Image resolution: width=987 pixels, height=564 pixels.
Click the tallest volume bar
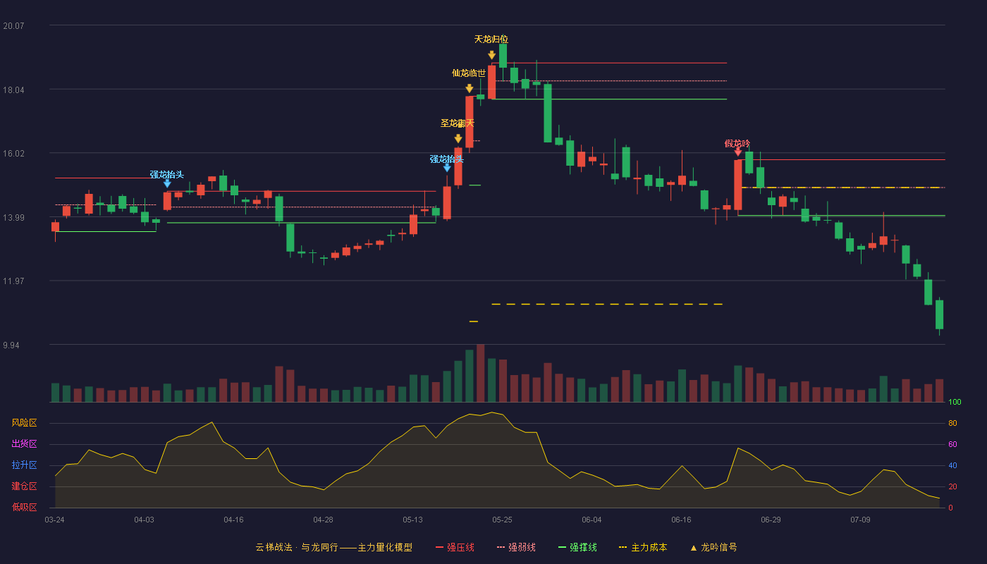coord(480,373)
